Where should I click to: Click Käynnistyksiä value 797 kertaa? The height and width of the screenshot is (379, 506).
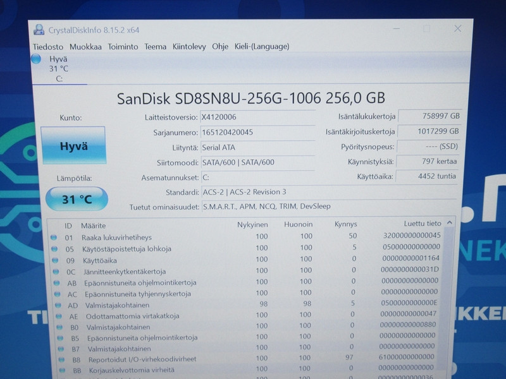[x=428, y=161]
